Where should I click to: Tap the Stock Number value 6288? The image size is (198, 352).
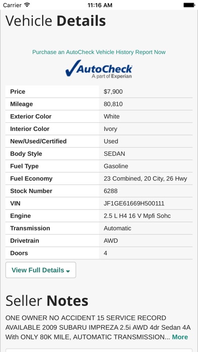[111, 191]
